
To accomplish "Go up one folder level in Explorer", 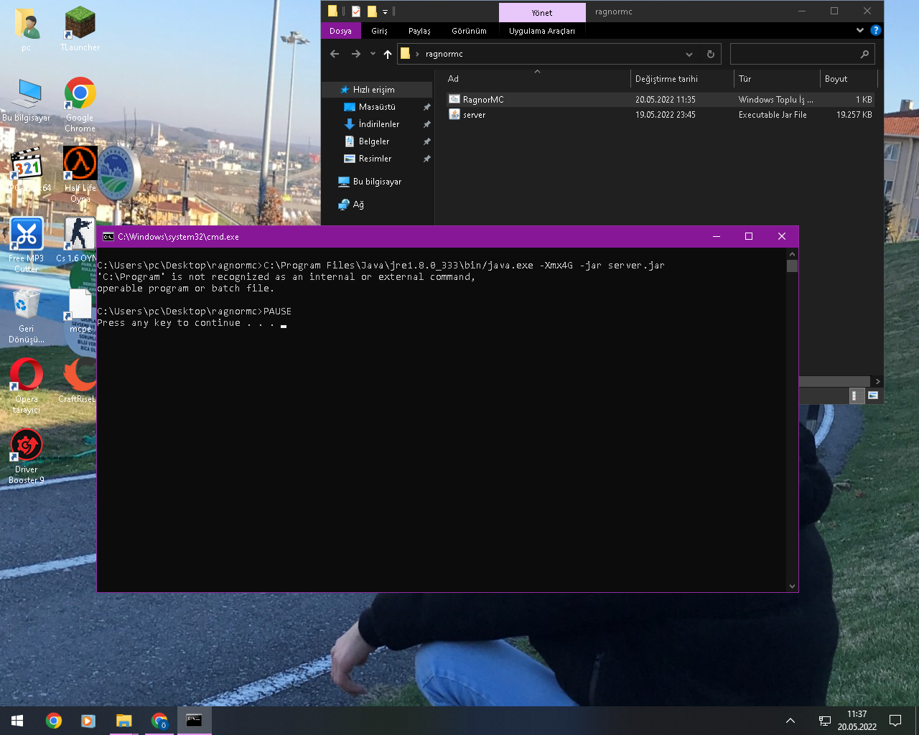I will [x=388, y=54].
